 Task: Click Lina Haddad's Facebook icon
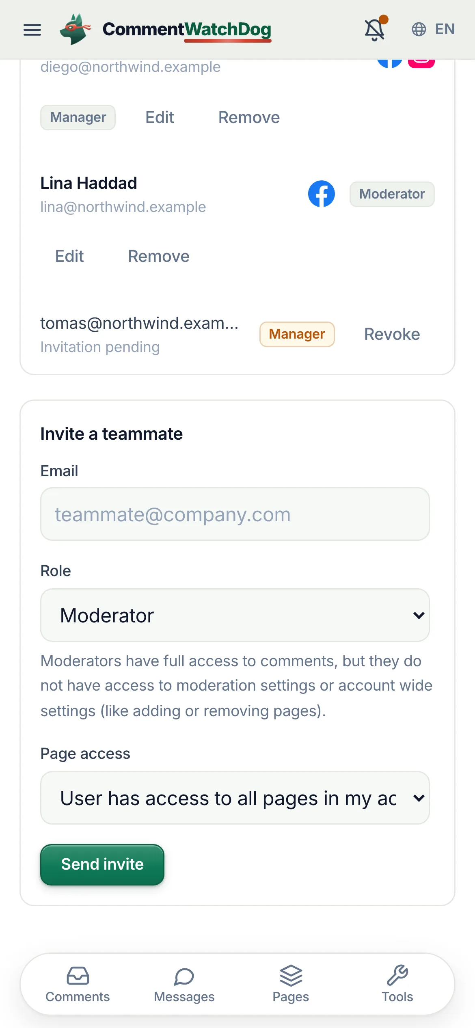click(x=321, y=194)
